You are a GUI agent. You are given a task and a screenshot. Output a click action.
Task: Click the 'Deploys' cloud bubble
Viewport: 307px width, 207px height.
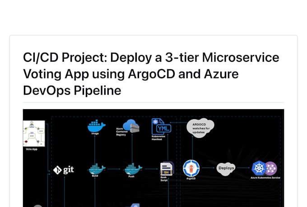[x=226, y=168]
